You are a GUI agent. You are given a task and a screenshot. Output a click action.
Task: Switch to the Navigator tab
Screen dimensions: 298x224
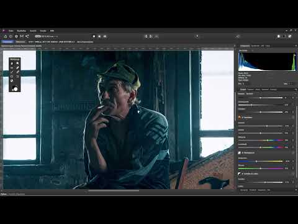(244, 190)
